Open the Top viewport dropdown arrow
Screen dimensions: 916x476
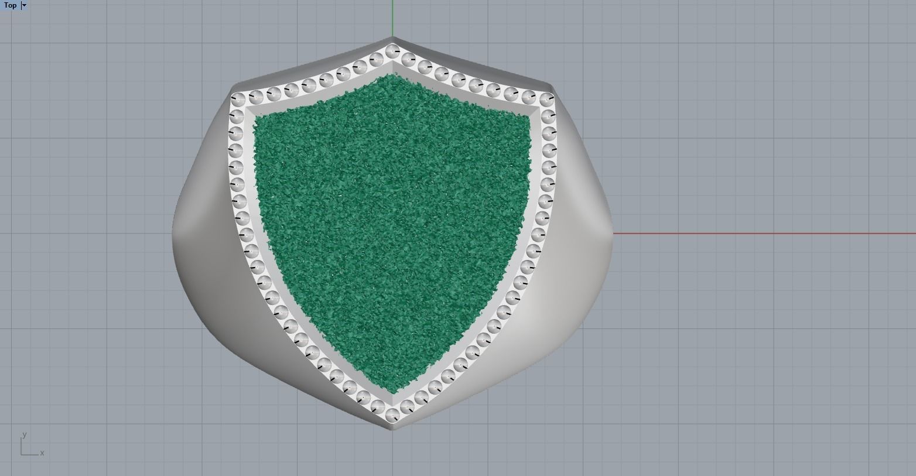(24, 5)
